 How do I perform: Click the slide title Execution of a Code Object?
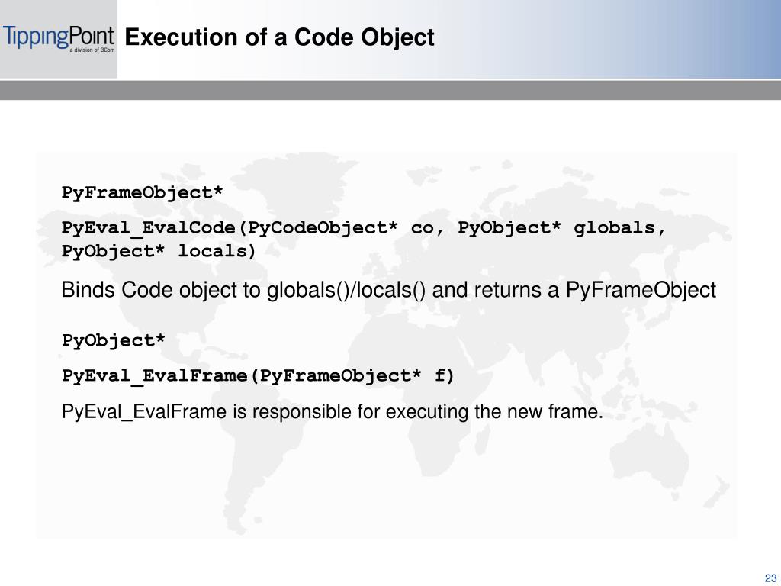point(279,37)
